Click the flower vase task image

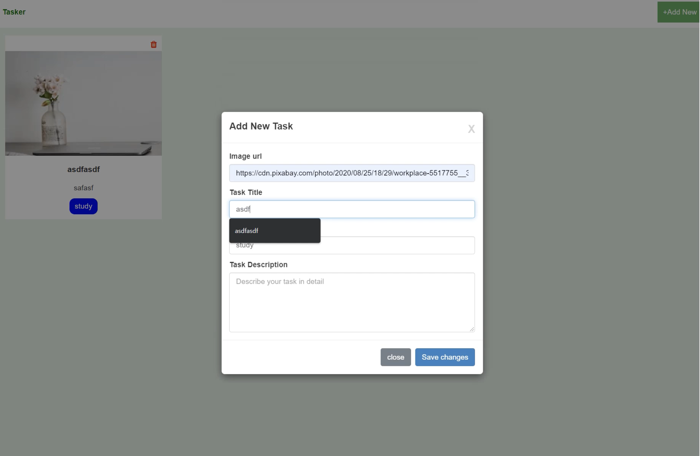pyautogui.click(x=83, y=103)
